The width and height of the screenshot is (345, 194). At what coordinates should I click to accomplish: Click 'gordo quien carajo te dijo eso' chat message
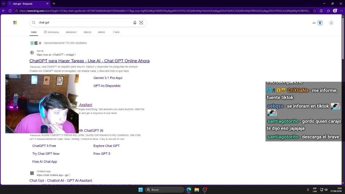[304, 125]
